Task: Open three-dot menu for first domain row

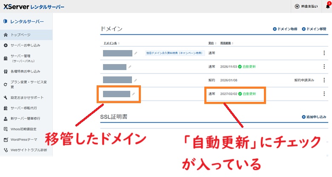Action: click(x=324, y=53)
